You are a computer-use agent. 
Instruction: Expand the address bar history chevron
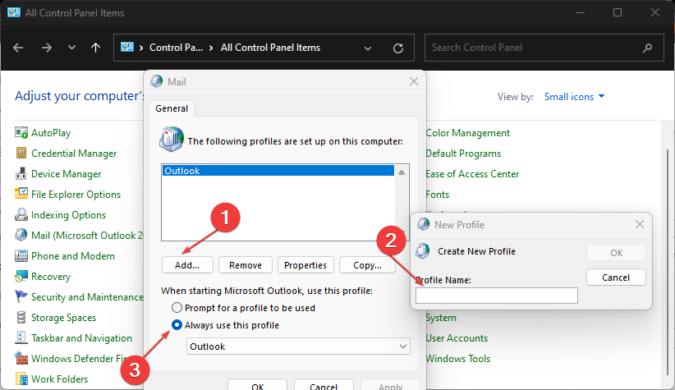368,48
